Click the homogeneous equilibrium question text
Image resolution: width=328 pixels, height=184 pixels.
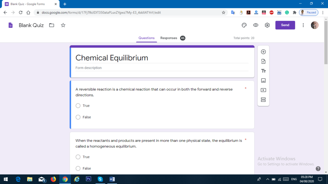pos(159,143)
